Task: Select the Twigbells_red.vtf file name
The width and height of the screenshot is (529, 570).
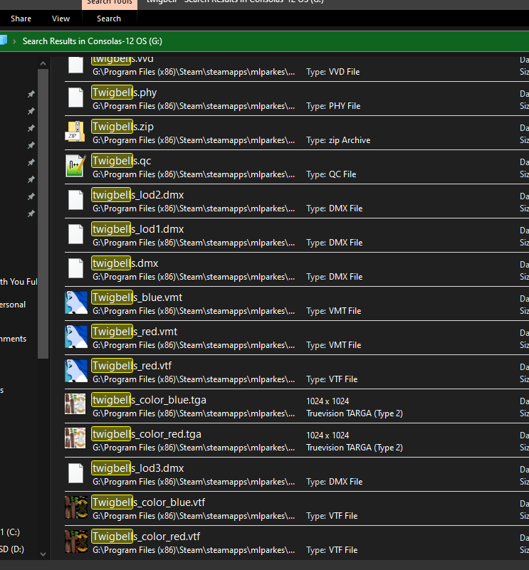Action: [x=131, y=366]
